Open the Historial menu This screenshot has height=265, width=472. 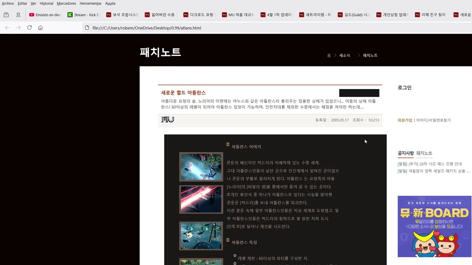[46, 3]
